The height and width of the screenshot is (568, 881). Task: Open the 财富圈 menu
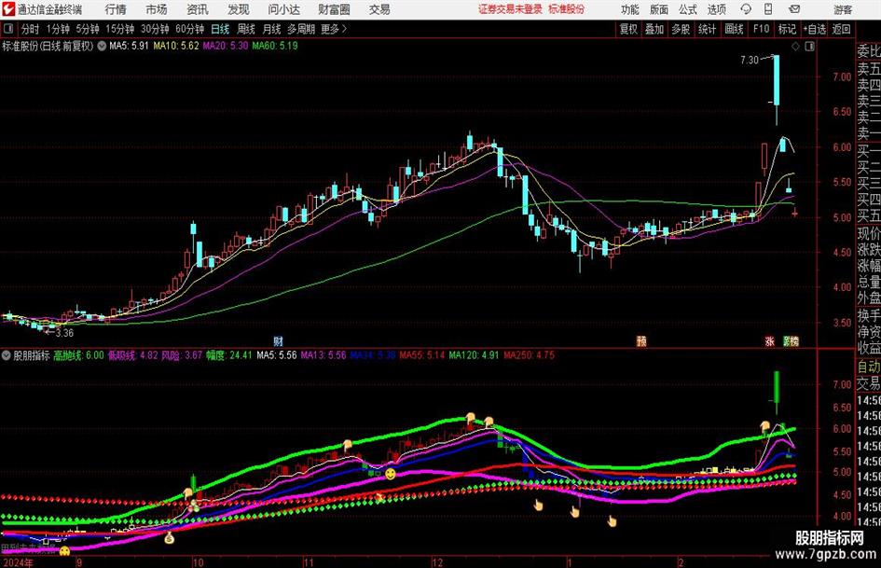click(x=334, y=9)
